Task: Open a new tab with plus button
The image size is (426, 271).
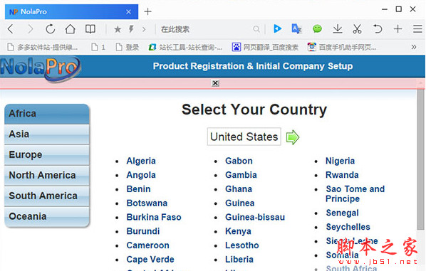Action: coord(147,11)
